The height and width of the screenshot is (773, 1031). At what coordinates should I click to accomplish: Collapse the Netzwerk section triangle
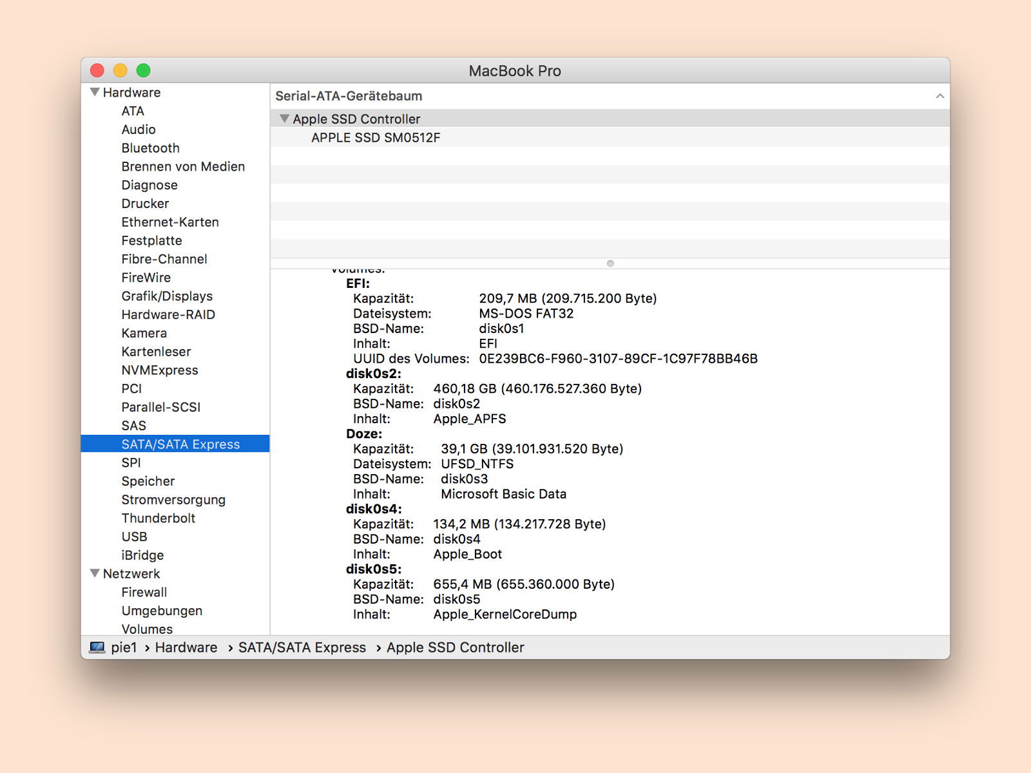(95, 573)
